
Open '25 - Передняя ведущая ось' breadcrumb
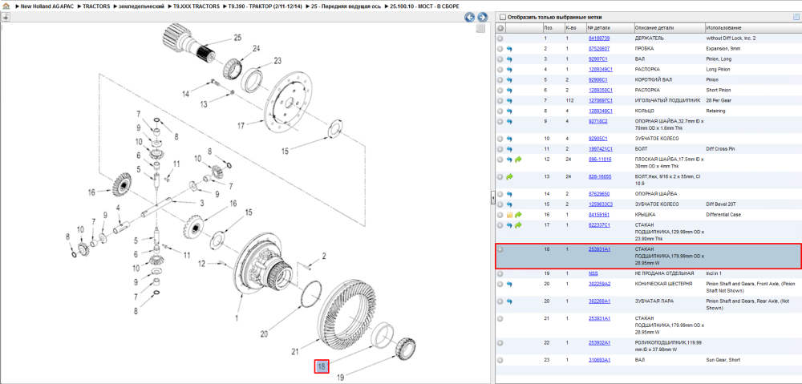point(346,6)
